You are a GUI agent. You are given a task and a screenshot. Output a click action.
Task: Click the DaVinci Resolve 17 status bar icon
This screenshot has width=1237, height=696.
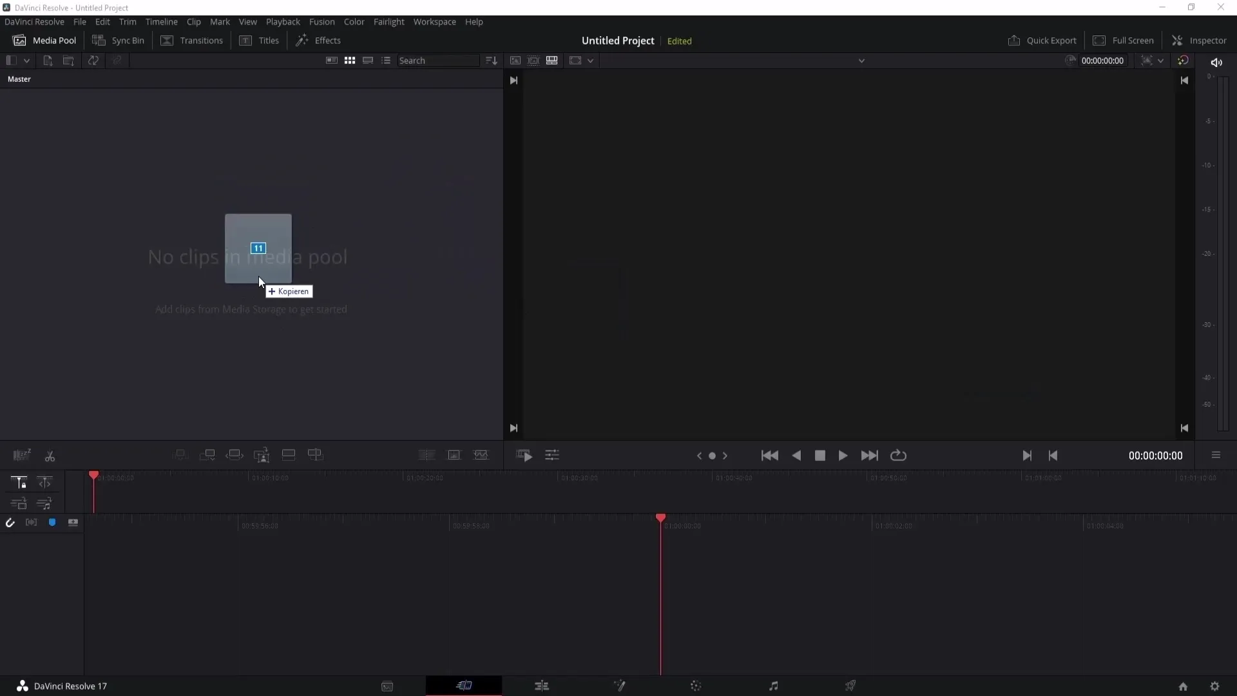pos(22,686)
